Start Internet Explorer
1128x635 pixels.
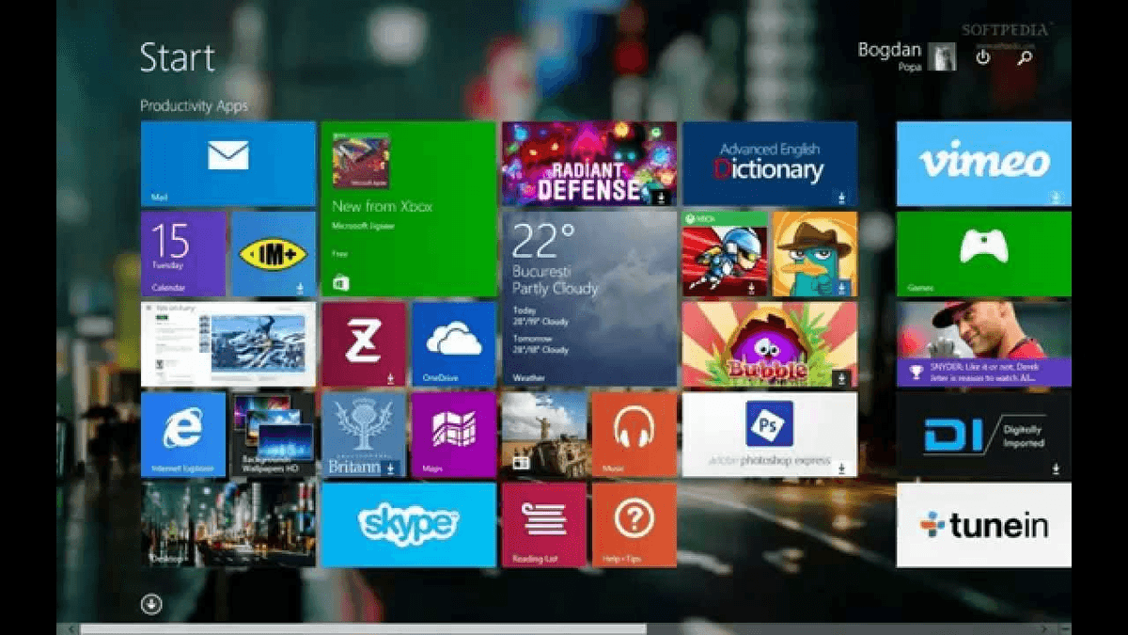click(181, 434)
